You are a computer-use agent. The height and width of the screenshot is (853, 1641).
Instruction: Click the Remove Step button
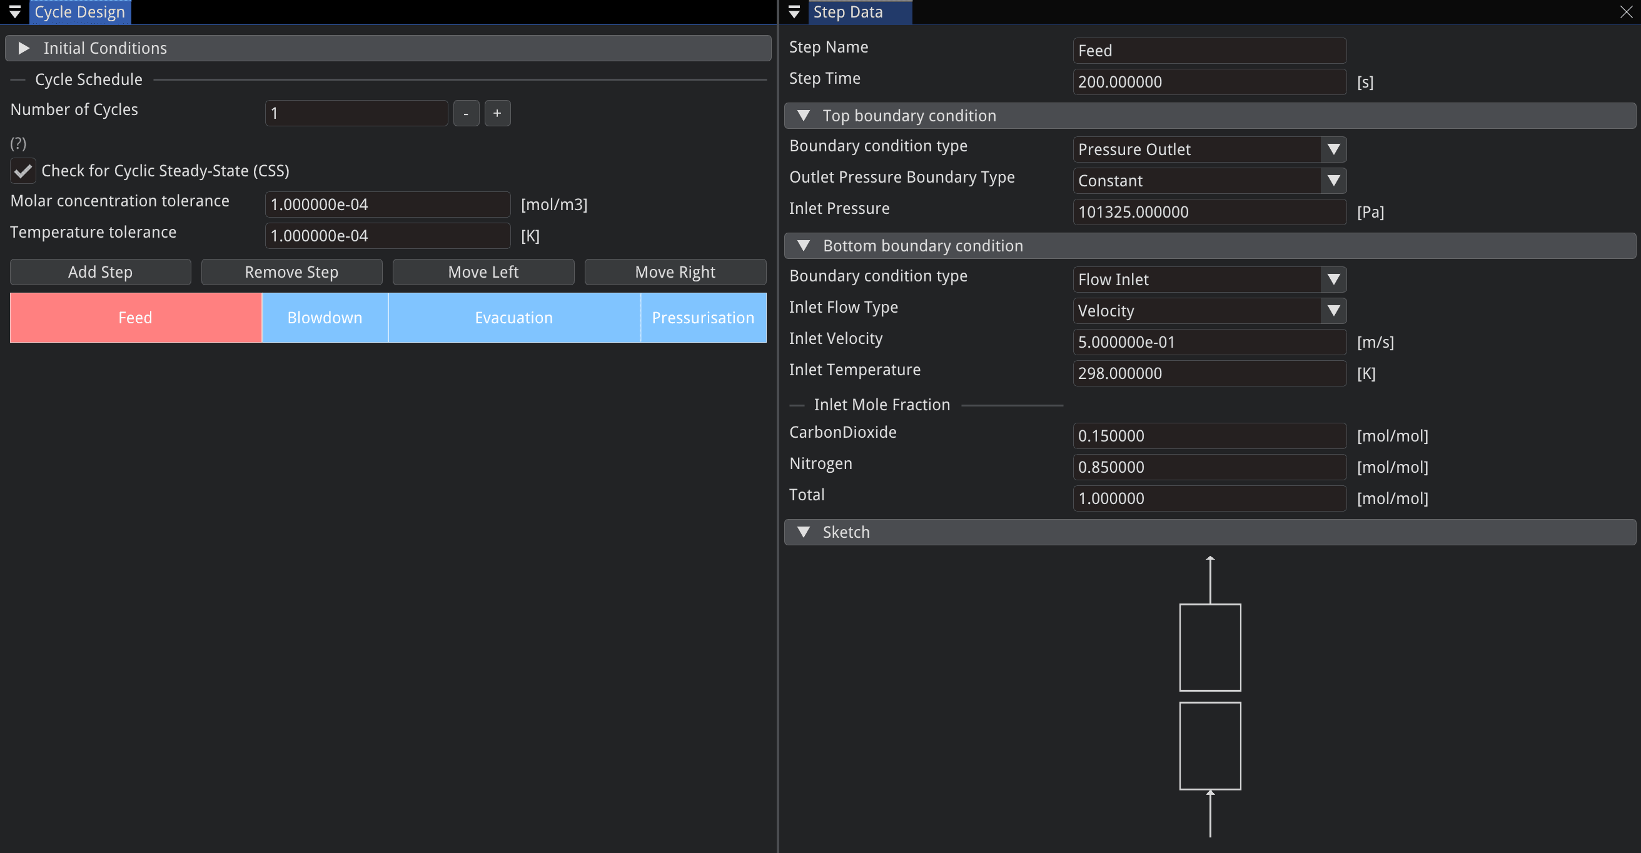pyautogui.click(x=292, y=272)
